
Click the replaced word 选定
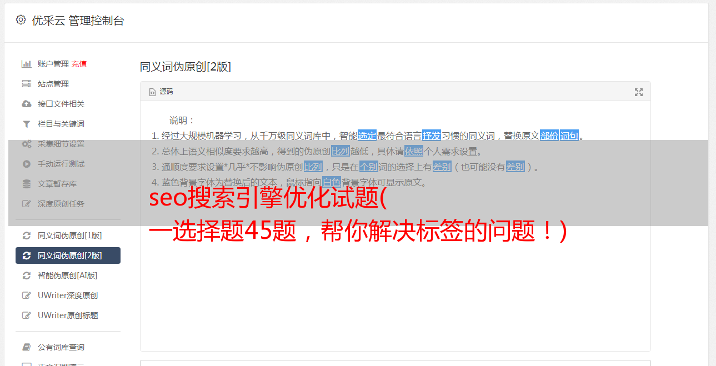point(367,136)
